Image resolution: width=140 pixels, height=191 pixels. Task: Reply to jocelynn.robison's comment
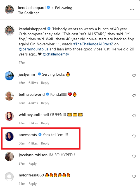click(32, 164)
